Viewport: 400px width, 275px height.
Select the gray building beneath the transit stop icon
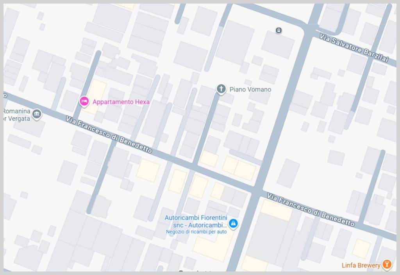click(x=278, y=45)
